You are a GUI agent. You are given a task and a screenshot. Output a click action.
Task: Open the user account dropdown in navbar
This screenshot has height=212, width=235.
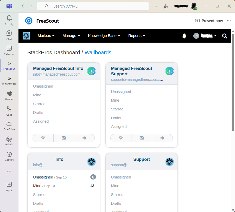pyautogui.click(x=205, y=36)
